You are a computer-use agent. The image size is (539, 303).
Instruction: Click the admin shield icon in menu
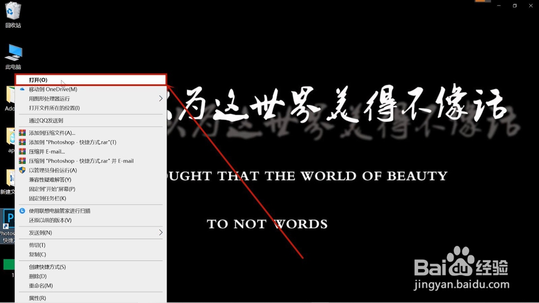pos(22,170)
